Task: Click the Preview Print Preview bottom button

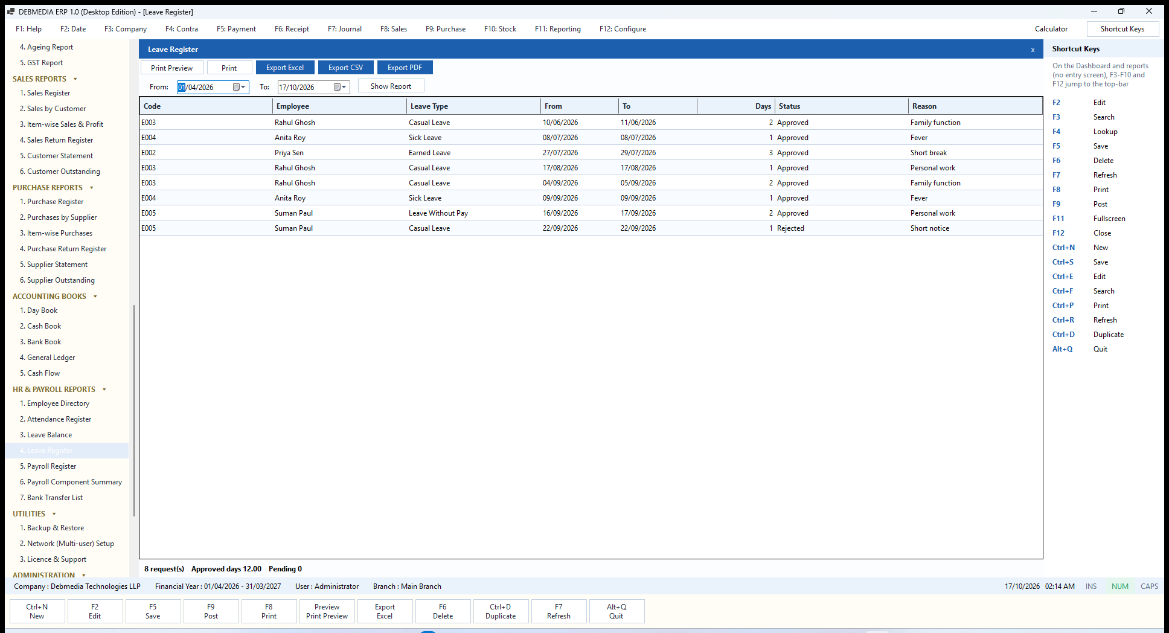Action: pyautogui.click(x=327, y=611)
